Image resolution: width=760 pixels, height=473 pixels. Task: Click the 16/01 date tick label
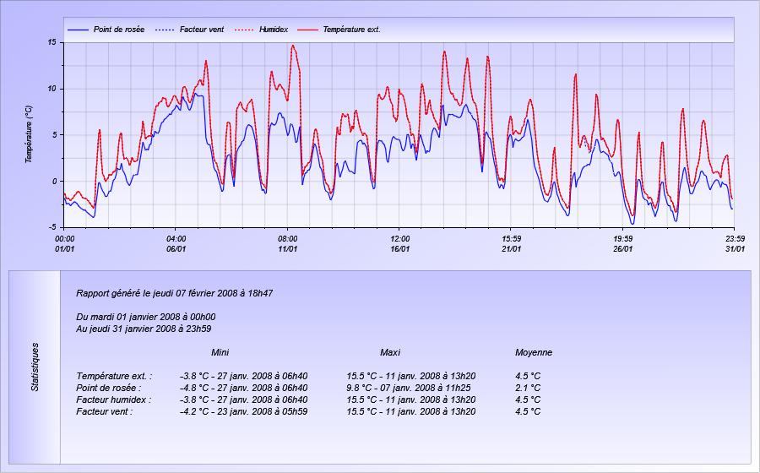400,248
